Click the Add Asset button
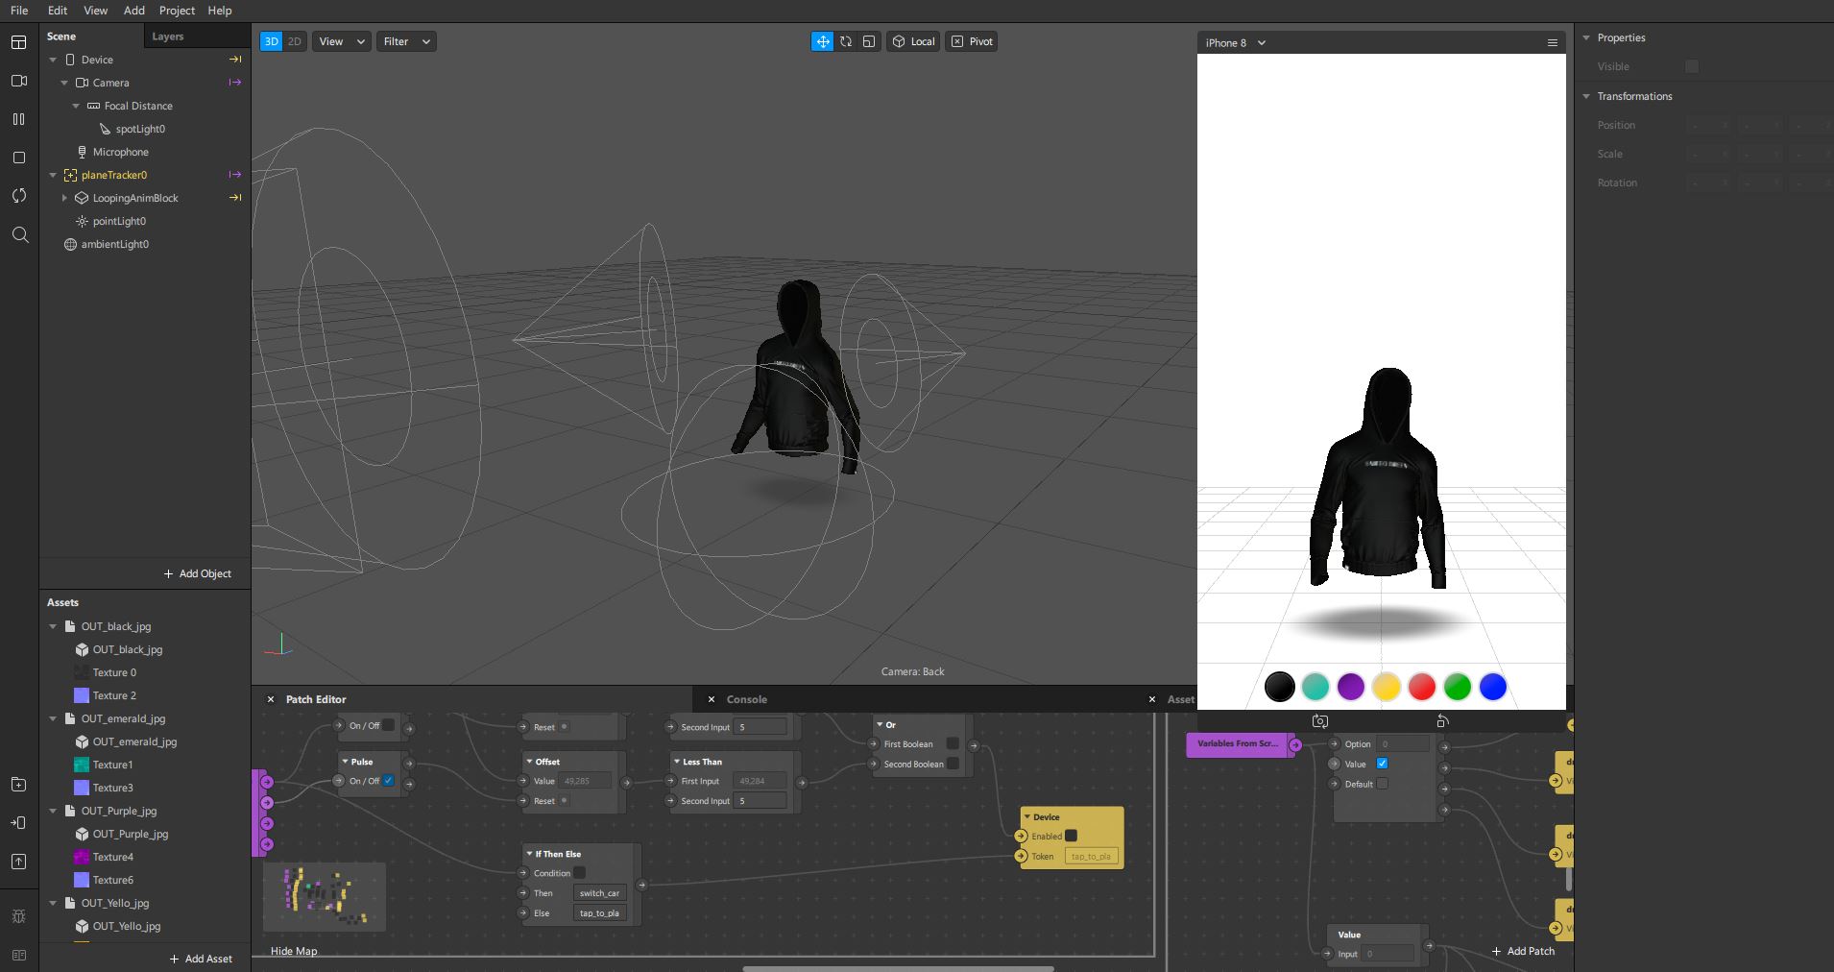Viewport: 1834px width, 972px height. (x=201, y=959)
